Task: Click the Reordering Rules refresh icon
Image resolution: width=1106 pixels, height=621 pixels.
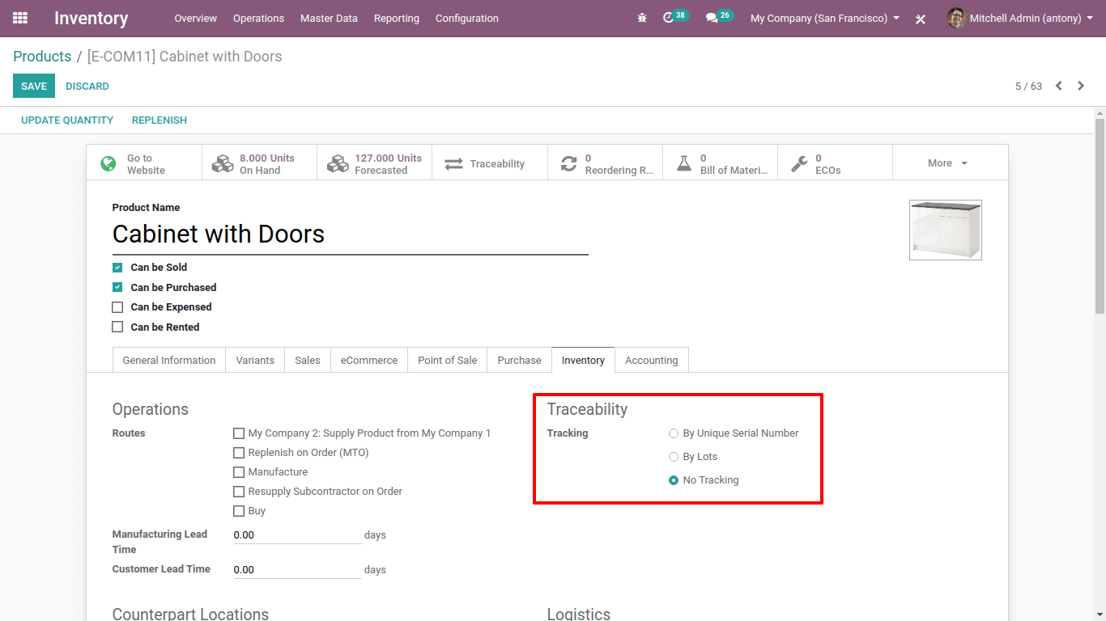Action: pyautogui.click(x=569, y=163)
